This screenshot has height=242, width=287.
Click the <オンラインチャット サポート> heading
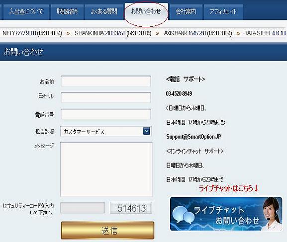coord(195,151)
